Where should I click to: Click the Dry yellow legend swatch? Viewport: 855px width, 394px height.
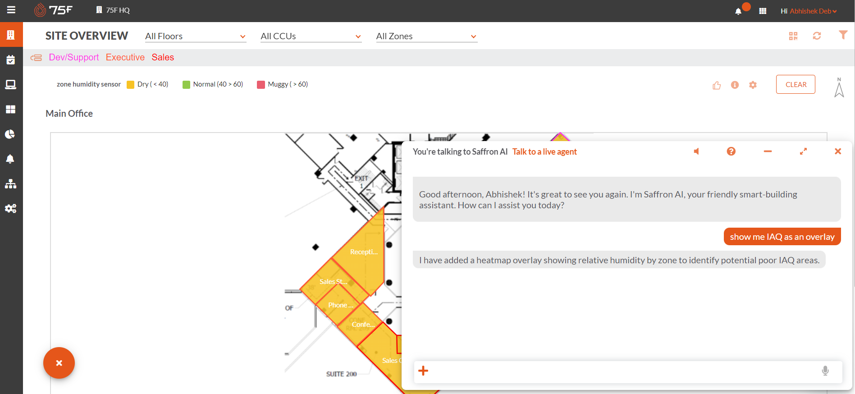[x=130, y=85]
